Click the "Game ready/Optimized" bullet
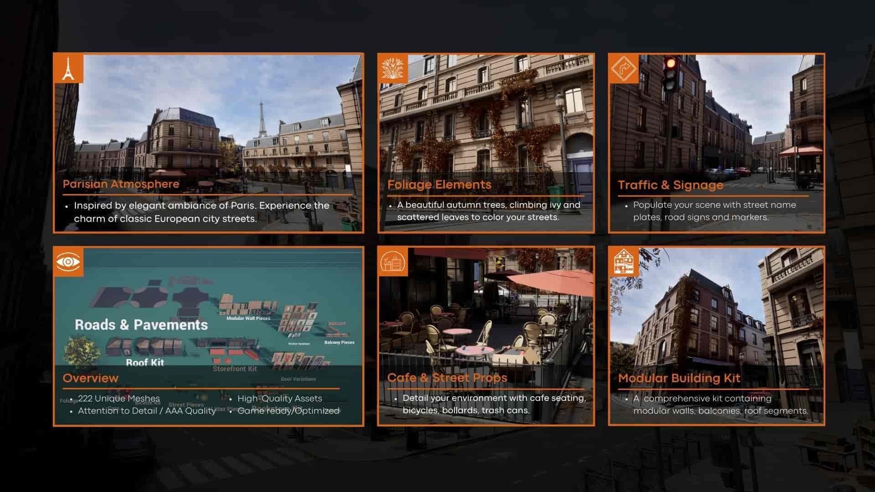 (288, 411)
